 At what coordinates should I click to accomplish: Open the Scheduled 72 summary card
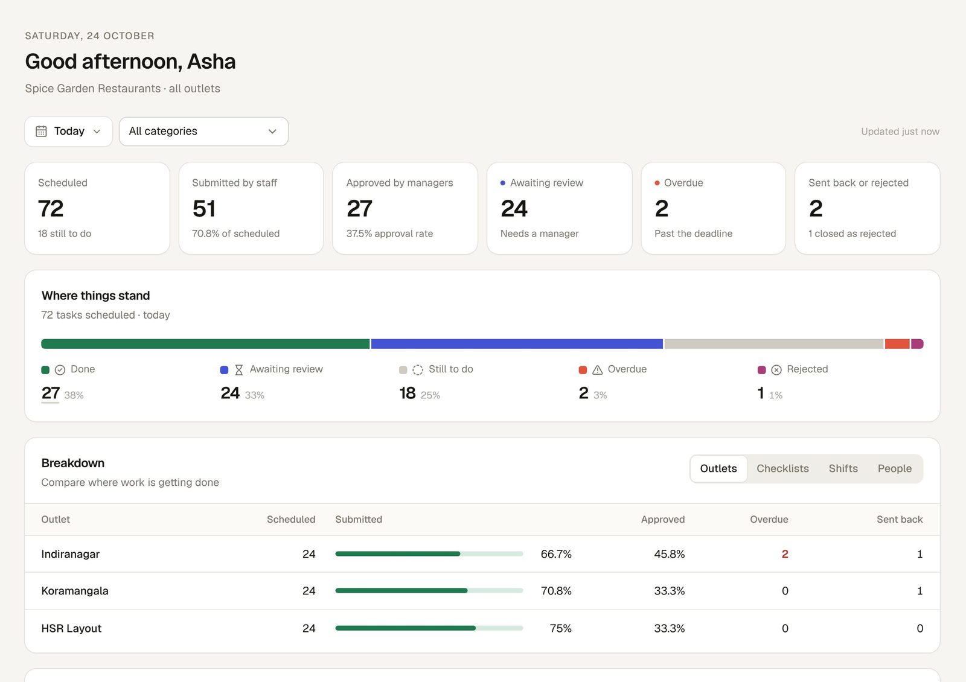pos(97,208)
